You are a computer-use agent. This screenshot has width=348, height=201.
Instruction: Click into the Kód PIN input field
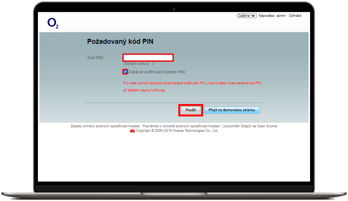coord(148,58)
